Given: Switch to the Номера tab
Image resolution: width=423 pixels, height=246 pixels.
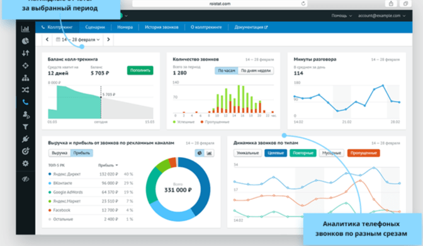Looking at the screenshot, I should coord(125,27).
